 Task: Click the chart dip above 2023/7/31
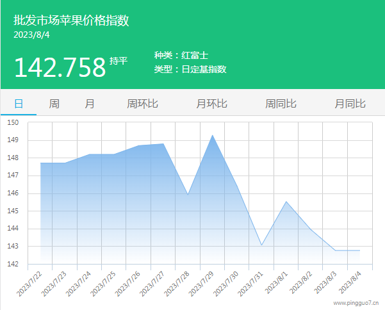pos(261,245)
